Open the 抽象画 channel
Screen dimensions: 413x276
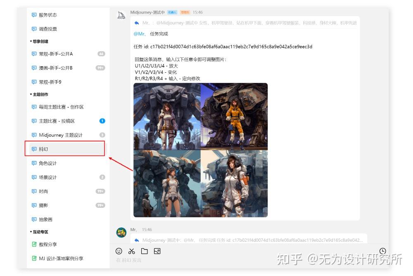pyautogui.click(x=68, y=219)
